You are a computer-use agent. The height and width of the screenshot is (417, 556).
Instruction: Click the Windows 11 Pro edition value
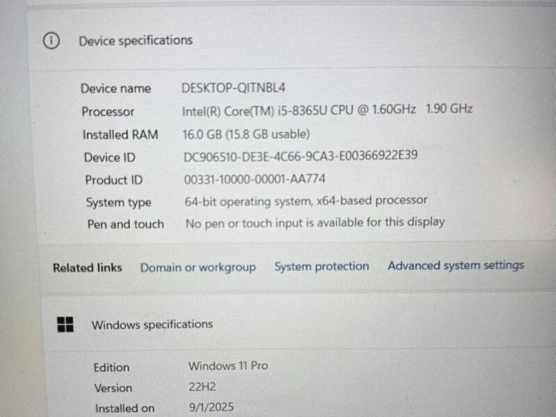coord(228,366)
